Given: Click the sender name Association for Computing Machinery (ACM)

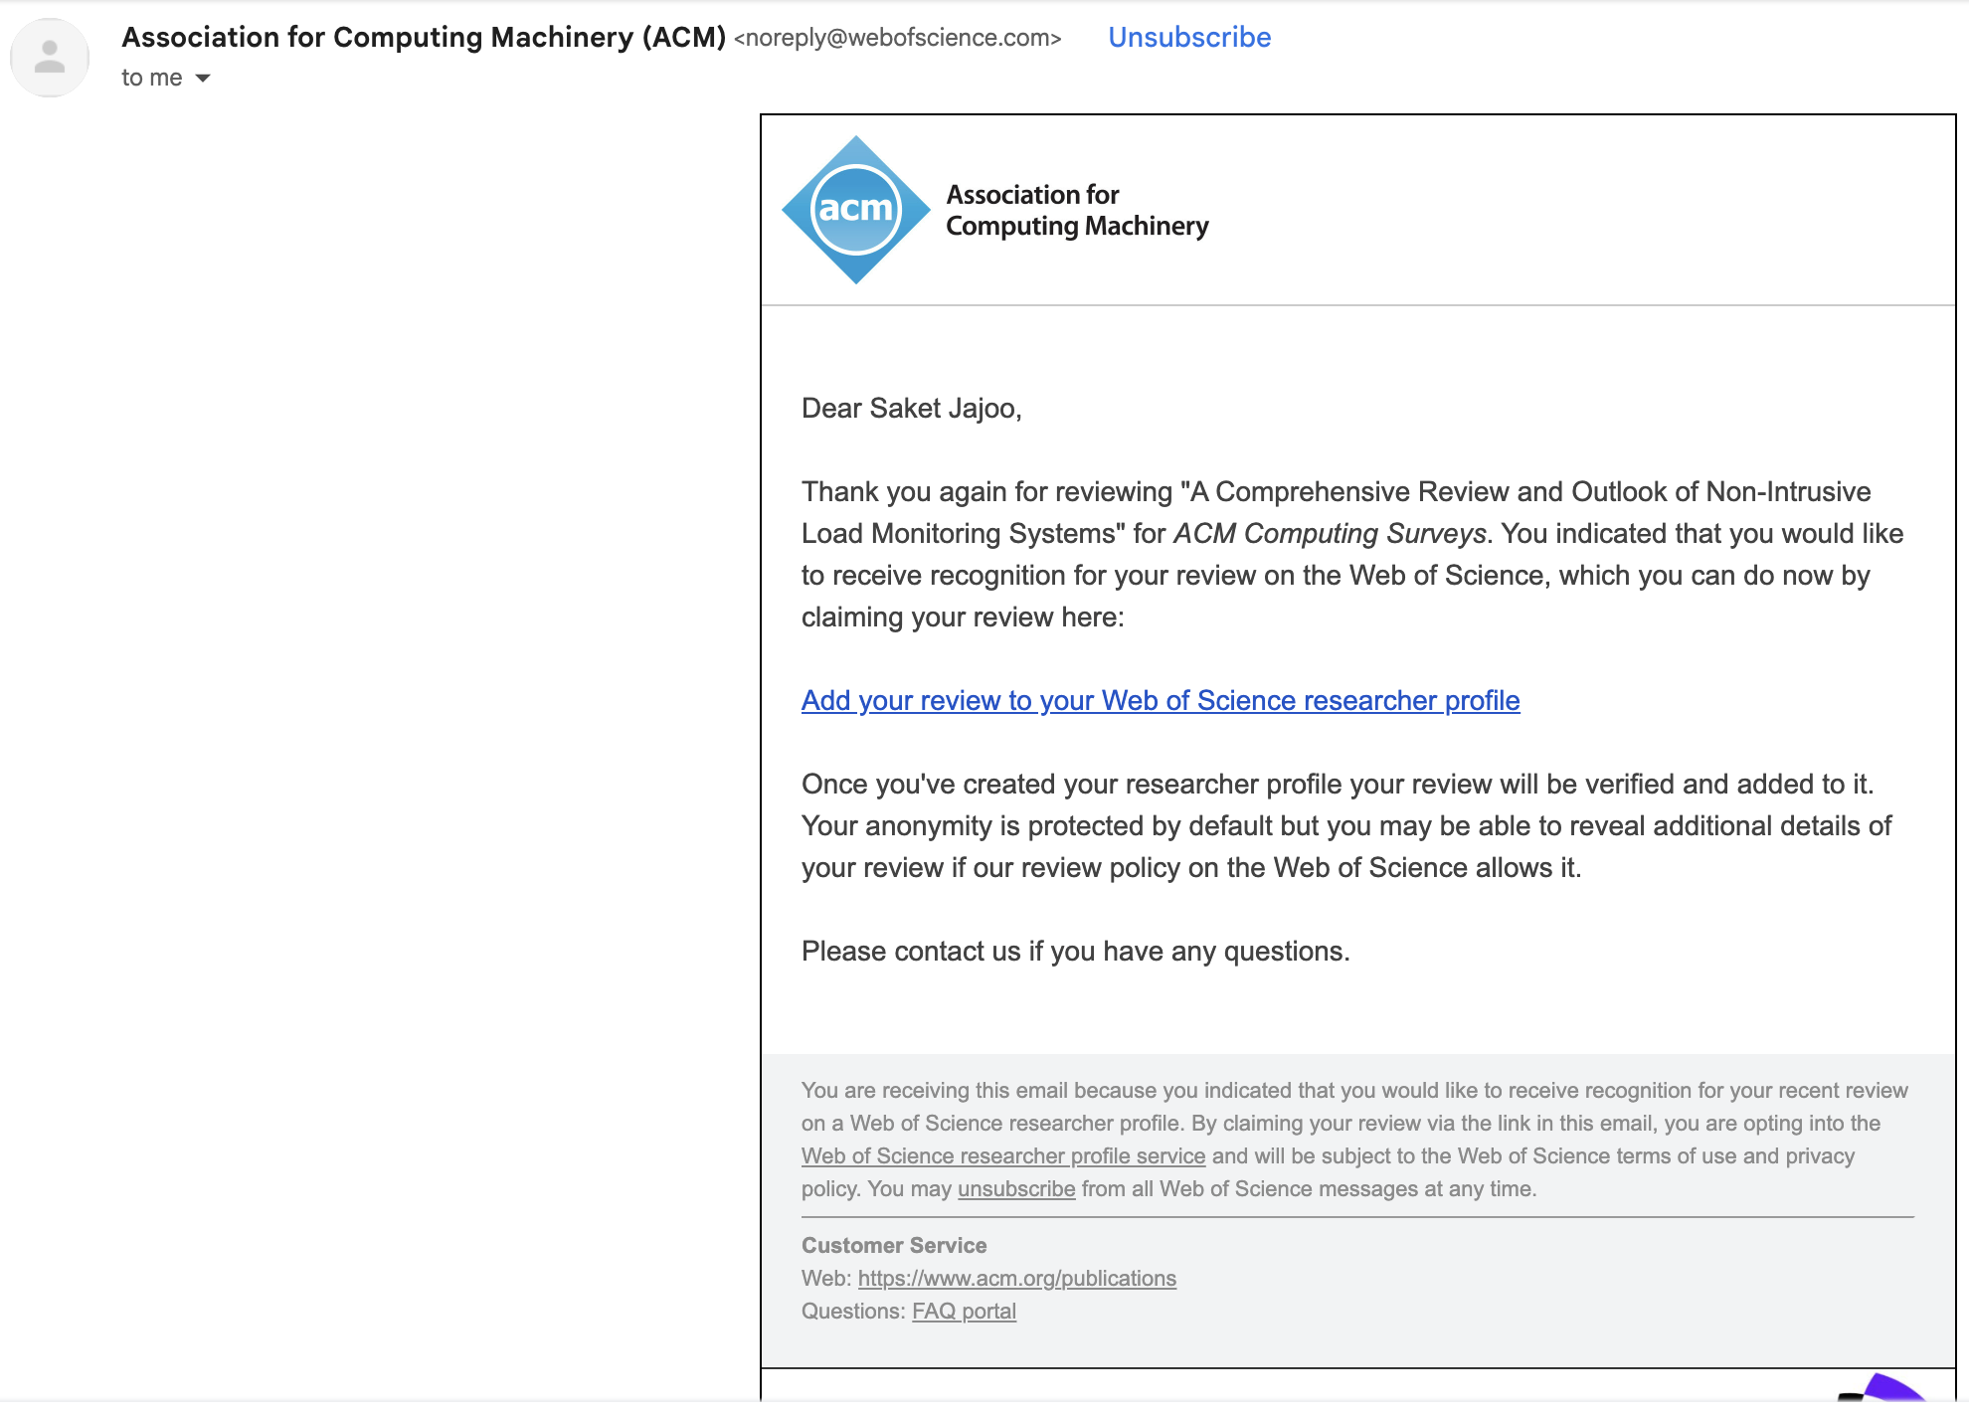Looking at the screenshot, I should point(424,38).
